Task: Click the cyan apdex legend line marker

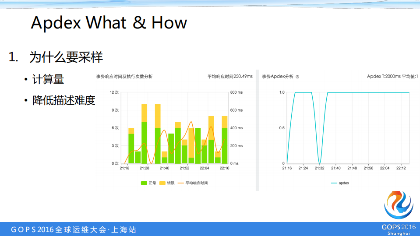Action: pos(334,183)
